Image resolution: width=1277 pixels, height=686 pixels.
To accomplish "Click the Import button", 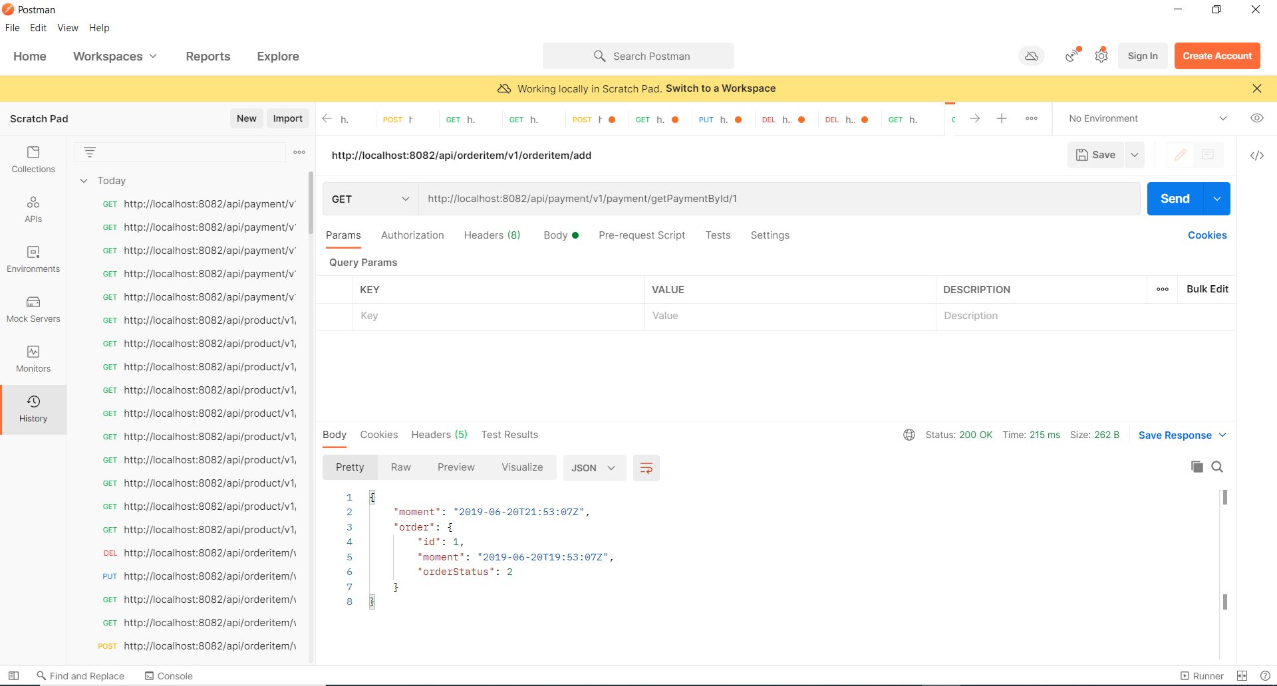I will 287,118.
